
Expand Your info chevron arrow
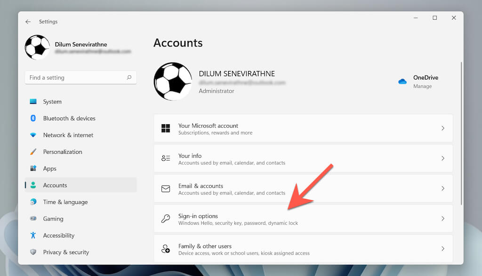click(x=442, y=158)
